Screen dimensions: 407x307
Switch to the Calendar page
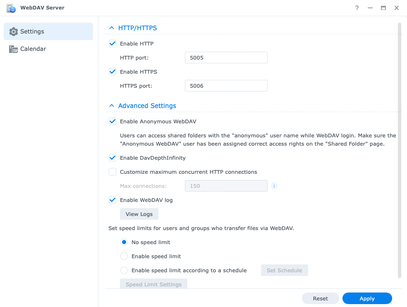coord(33,48)
